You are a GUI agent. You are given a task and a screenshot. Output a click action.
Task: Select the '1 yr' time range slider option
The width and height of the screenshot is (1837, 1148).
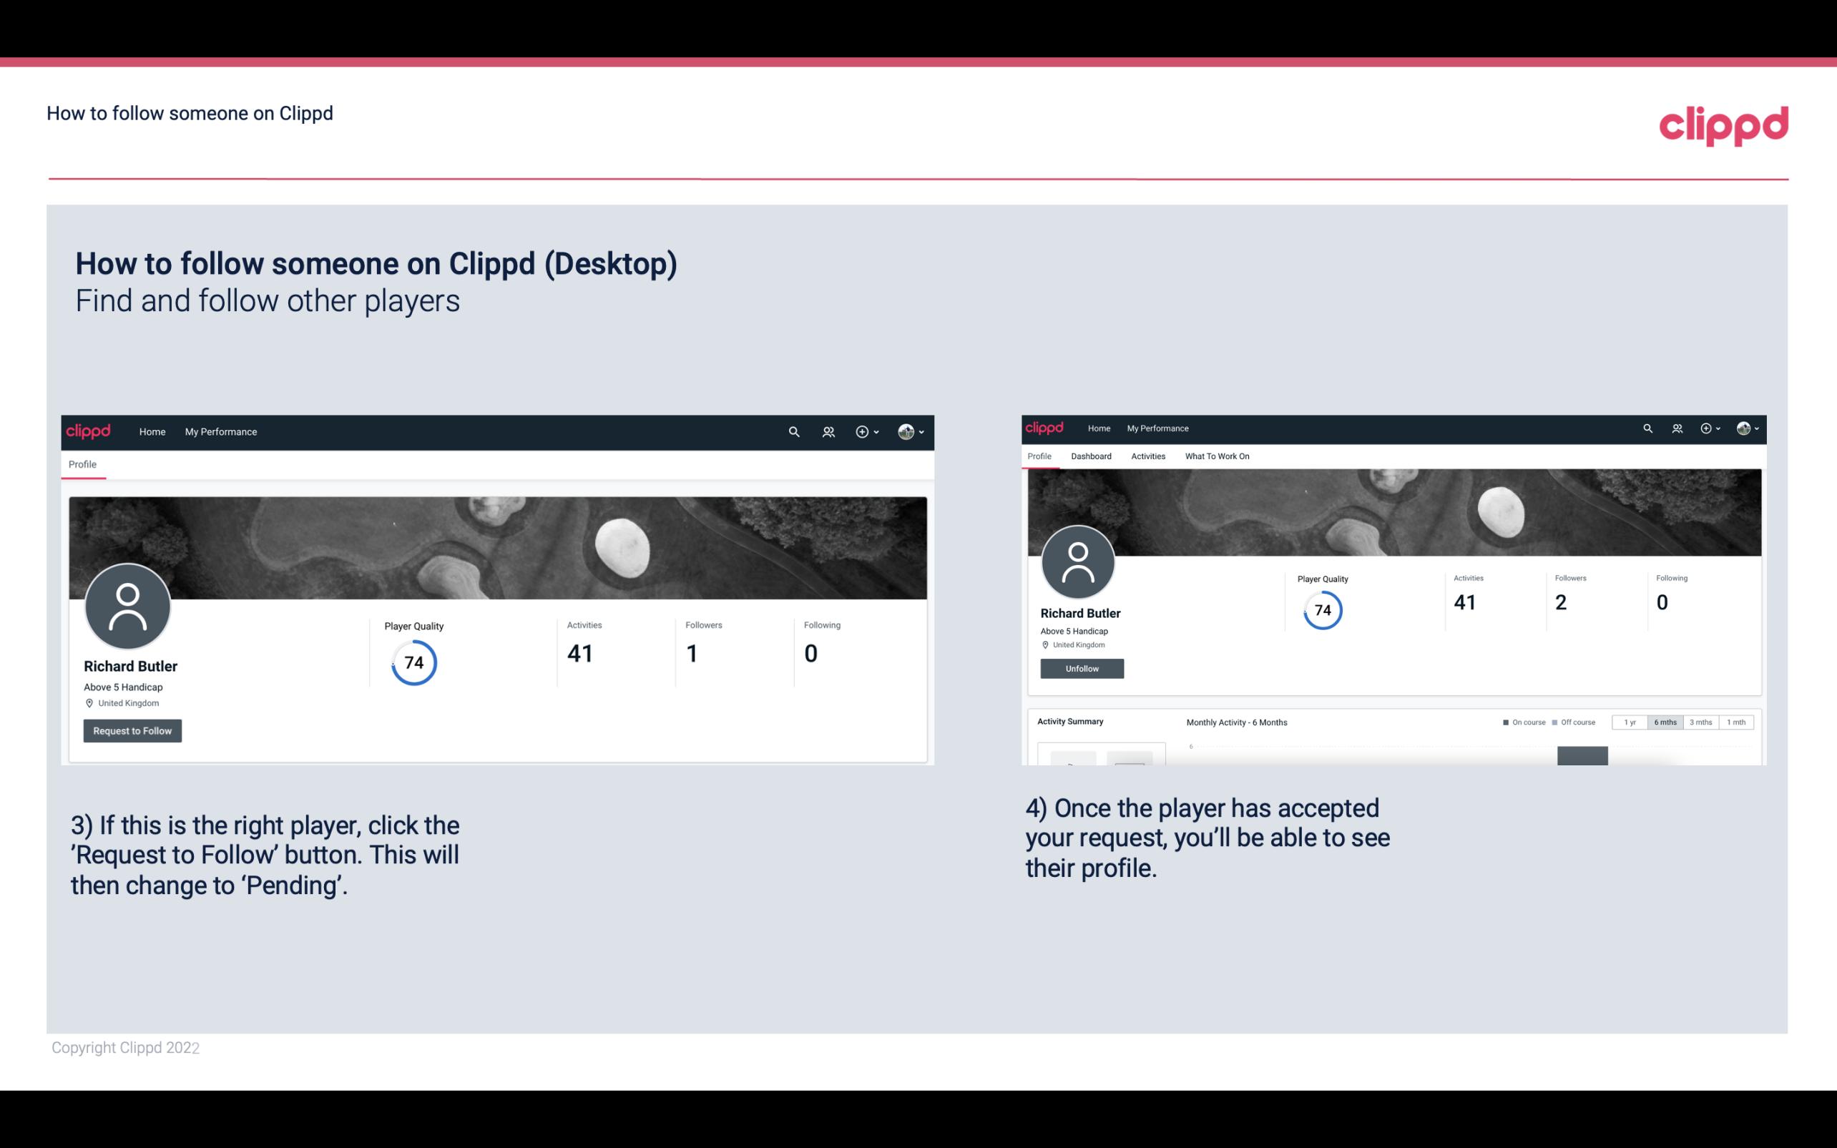[x=1632, y=722]
